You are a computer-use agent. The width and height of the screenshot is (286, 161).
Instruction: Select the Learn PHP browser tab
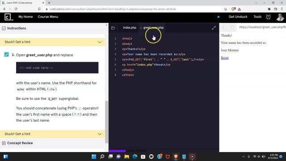pyautogui.click(x=23, y=3)
